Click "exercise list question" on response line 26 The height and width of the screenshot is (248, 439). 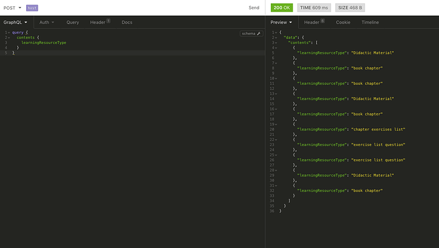click(378, 160)
